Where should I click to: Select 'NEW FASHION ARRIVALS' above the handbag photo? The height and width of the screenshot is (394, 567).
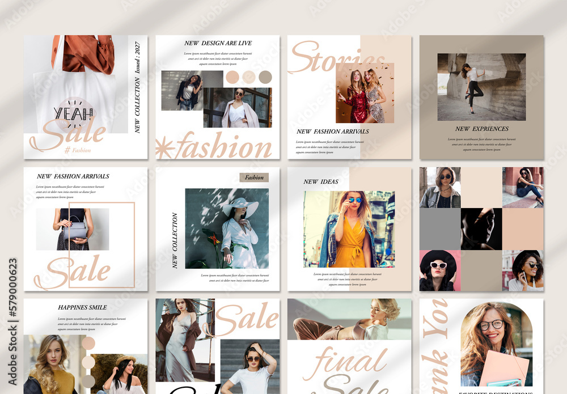coord(73,176)
